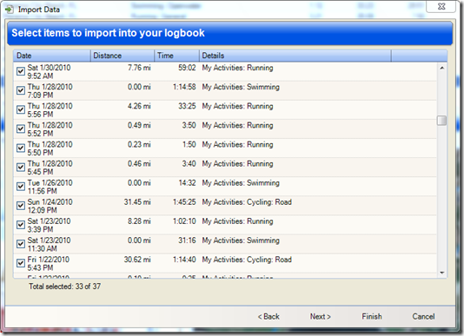This screenshot has width=464, height=336.
Task: Select the 31.45 mi distance cell
Action: pos(137,202)
